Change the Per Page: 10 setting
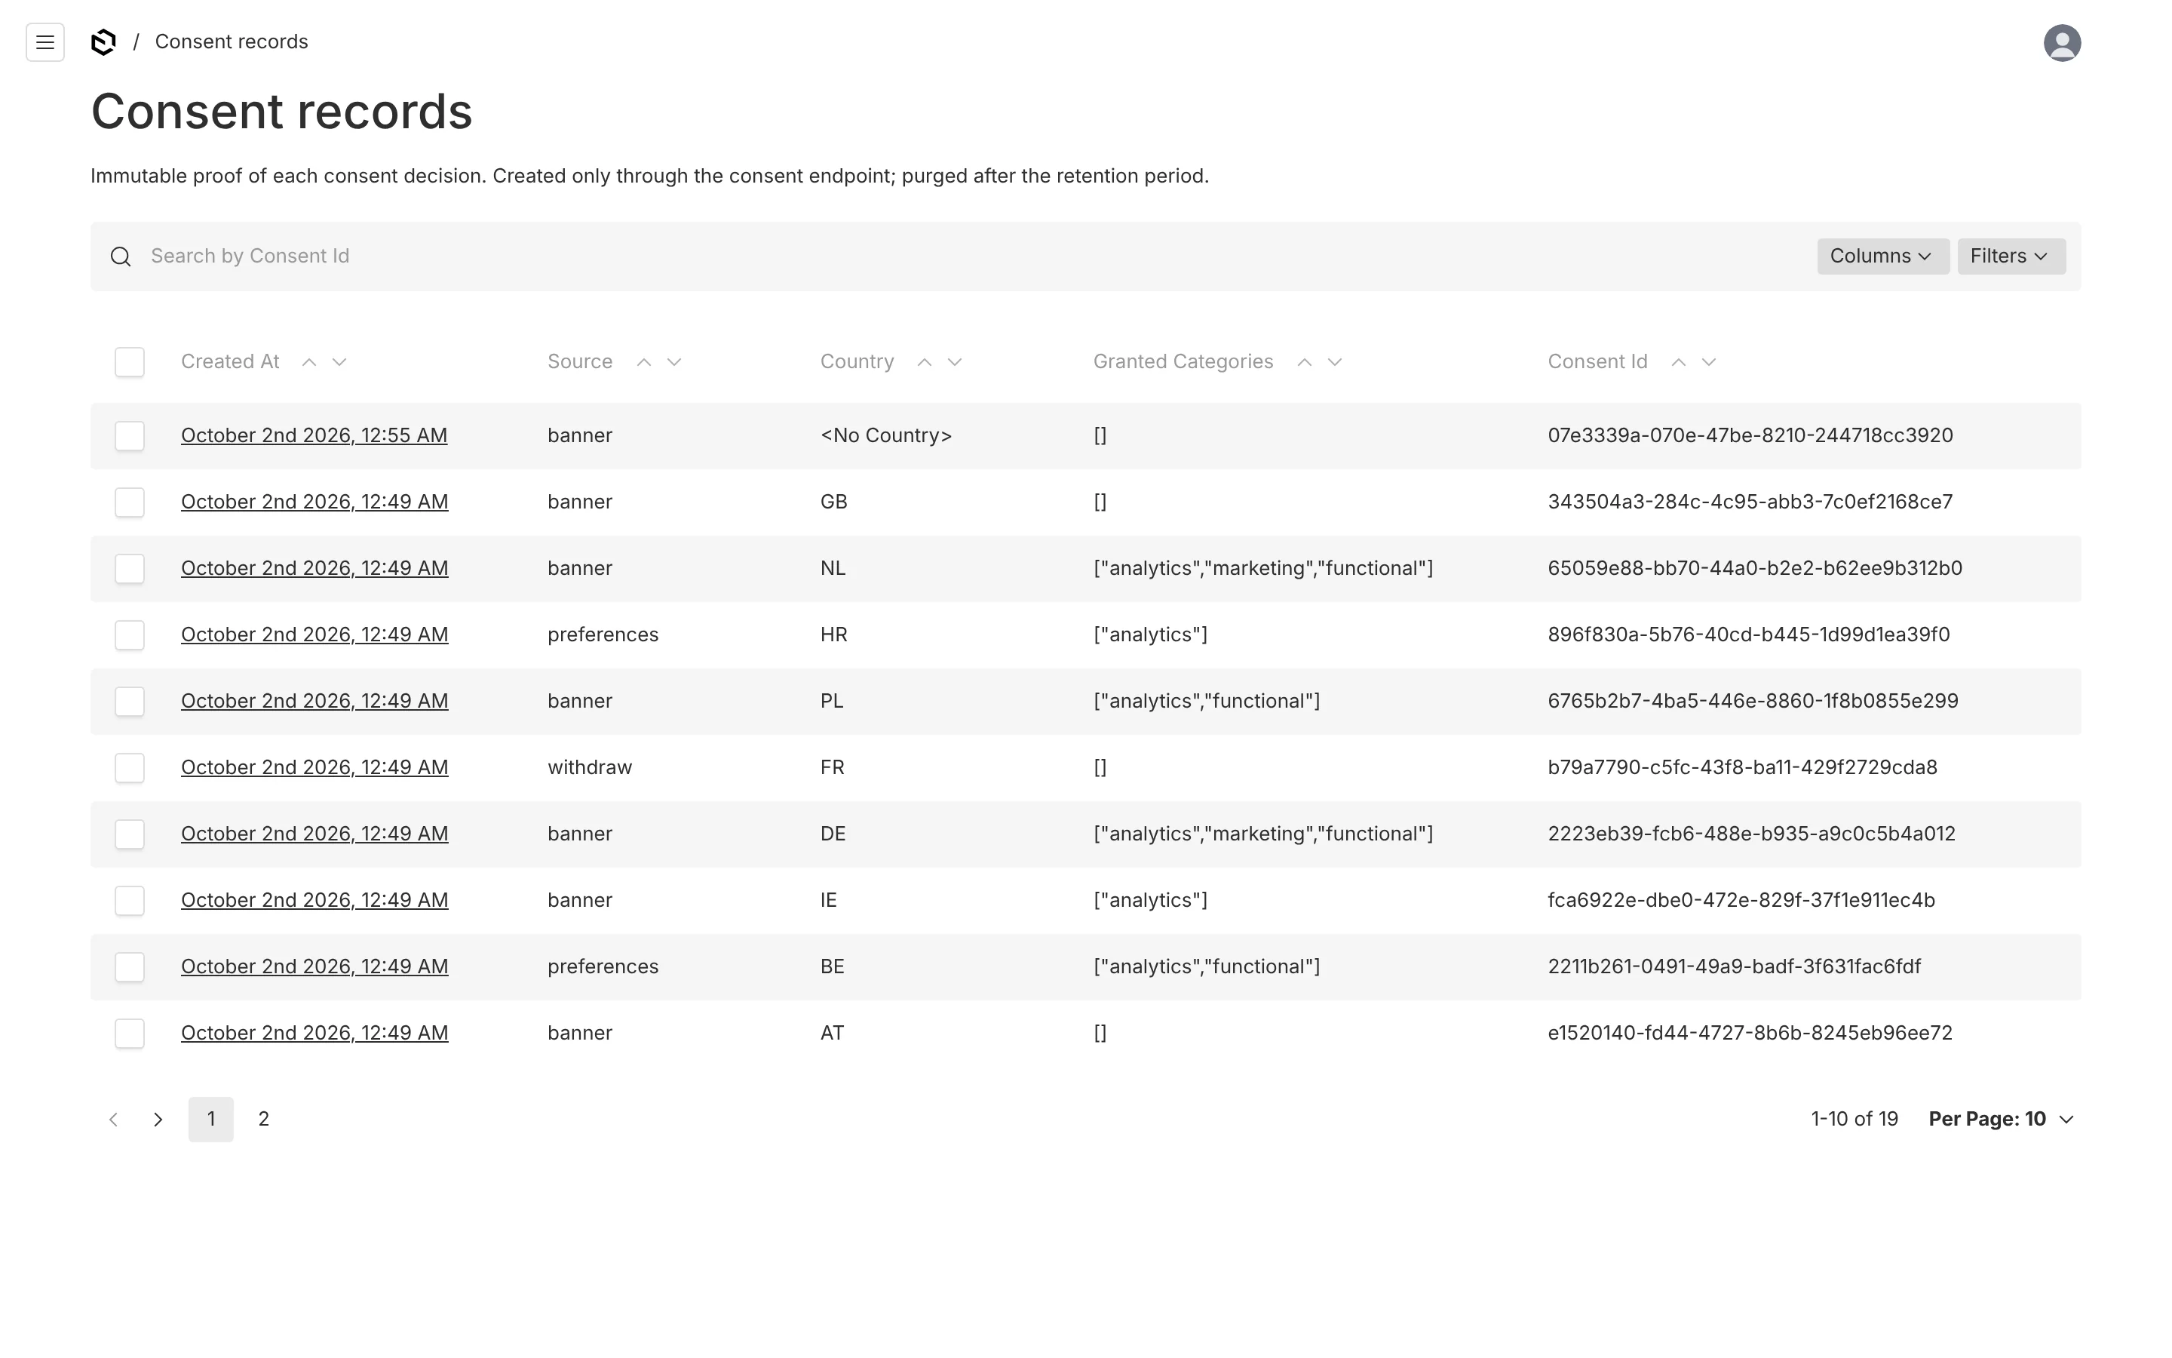The height and width of the screenshot is (1358, 2172). click(2001, 1119)
